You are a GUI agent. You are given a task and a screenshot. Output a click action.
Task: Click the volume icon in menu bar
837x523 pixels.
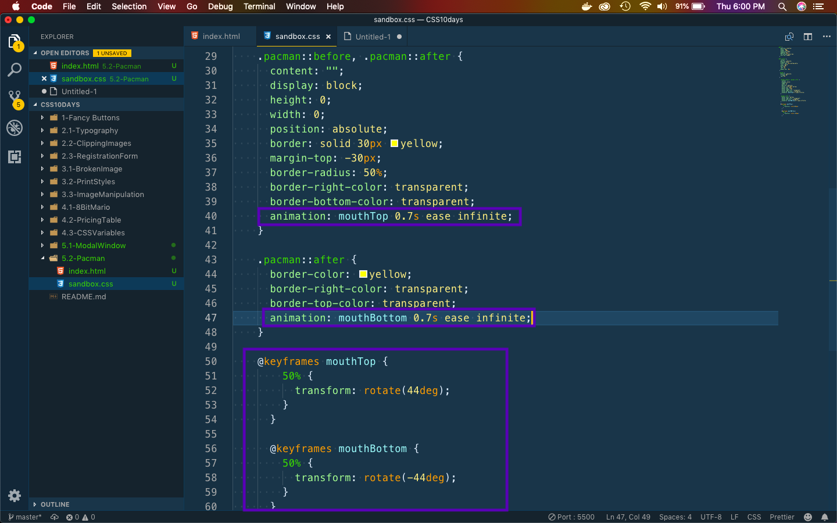click(662, 6)
